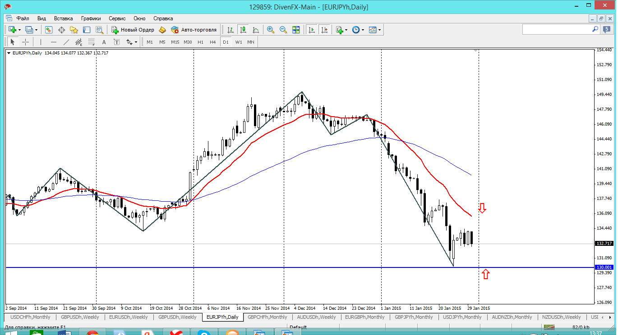
Task: Open the Вставка menu
Action: (63, 18)
